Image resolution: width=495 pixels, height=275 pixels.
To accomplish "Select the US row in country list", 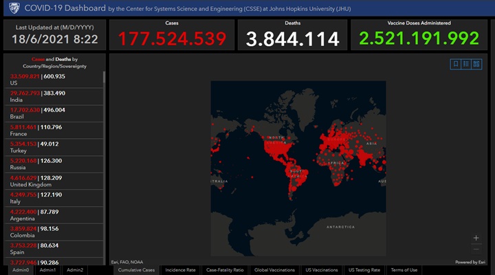I will coord(54,80).
